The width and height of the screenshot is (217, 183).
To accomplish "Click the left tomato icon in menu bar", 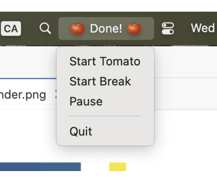I will pos(78,28).
